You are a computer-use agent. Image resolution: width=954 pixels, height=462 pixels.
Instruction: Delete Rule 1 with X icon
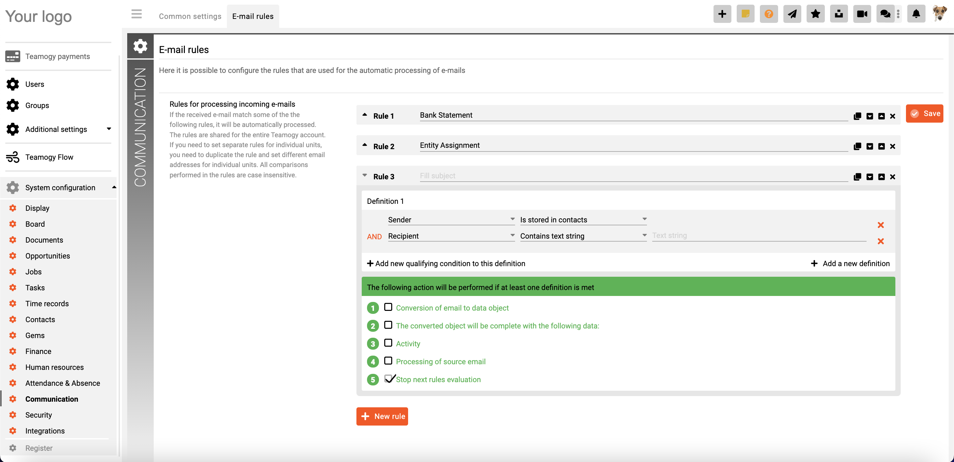(x=892, y=116)
